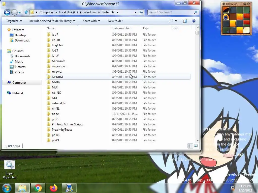Select the ProximityToast folder name
Image resolution: width=258 pixels, height=193 pixels.
62,130
